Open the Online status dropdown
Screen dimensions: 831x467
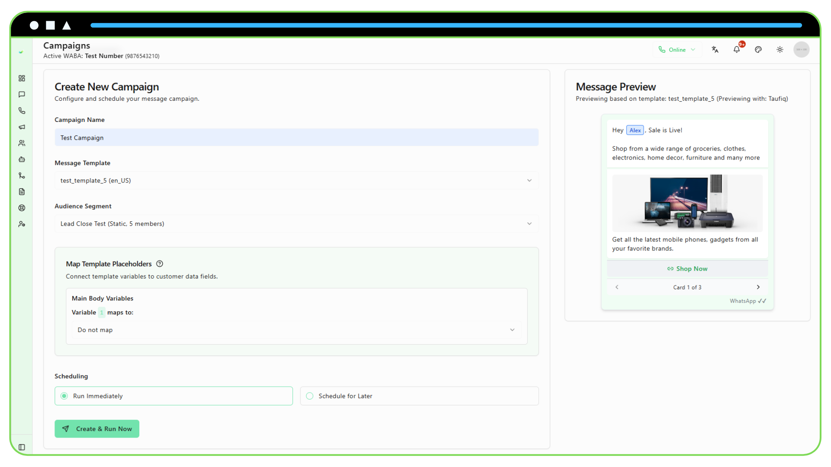677,50
